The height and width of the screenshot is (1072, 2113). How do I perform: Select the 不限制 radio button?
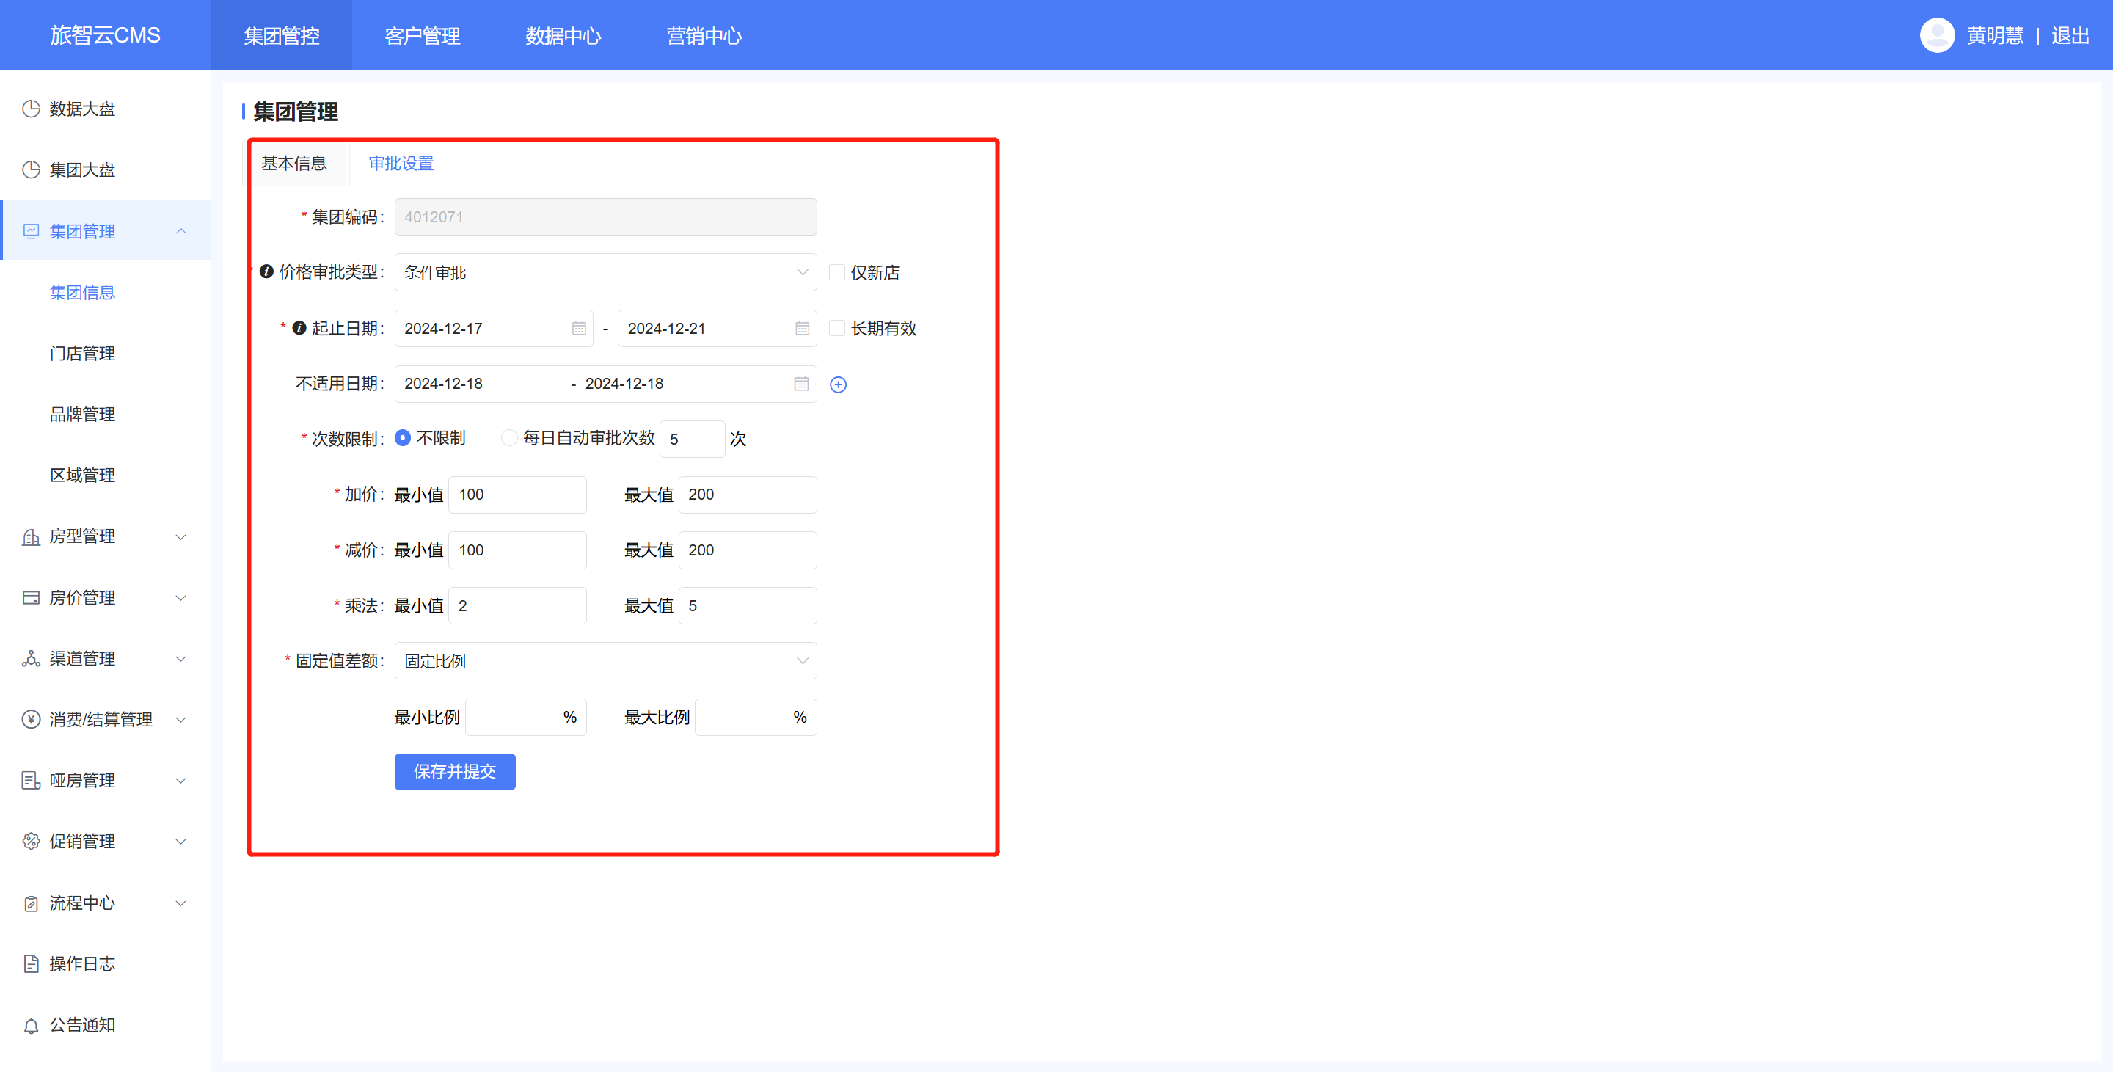click(x=403, y=438)
